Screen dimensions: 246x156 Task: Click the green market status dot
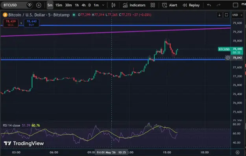point(74,15)
